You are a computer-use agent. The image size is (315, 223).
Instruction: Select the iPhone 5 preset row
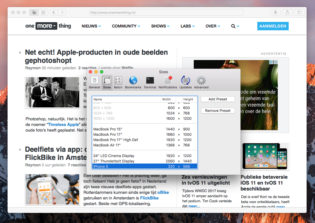click(145, 166)
